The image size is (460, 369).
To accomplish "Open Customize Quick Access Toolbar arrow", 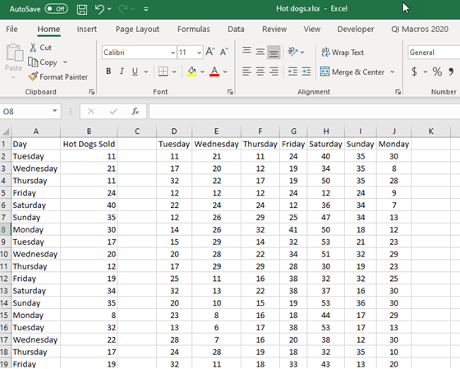I will coord(146,9).
